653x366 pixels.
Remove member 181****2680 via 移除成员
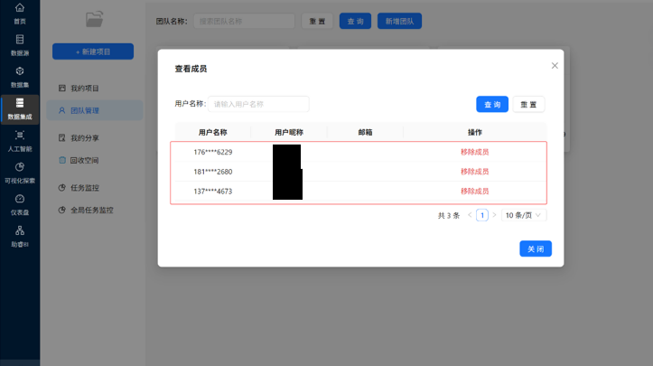tap(474, 172)
